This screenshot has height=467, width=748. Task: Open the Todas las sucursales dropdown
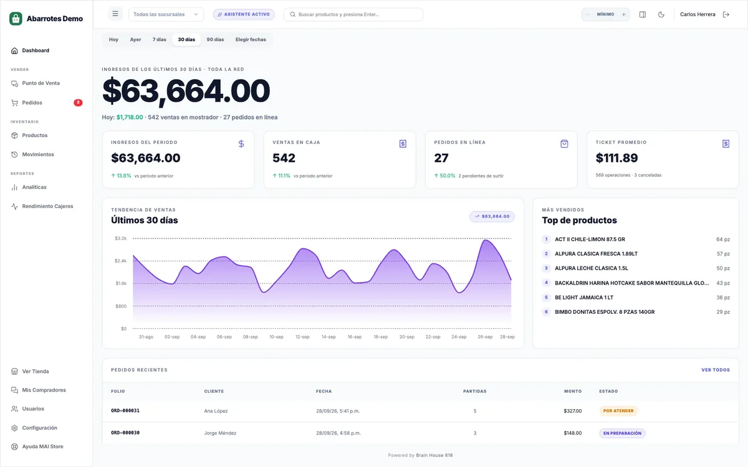[x=166, y=14]
